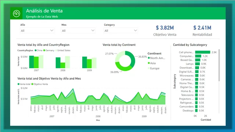Select North America in Continent legend
The width and height of the screenshot is (235, 132).
coord(156,58)
